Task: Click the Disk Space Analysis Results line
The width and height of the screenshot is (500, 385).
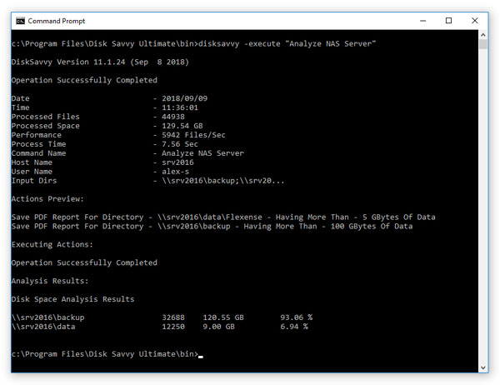Action: point(72,299)
